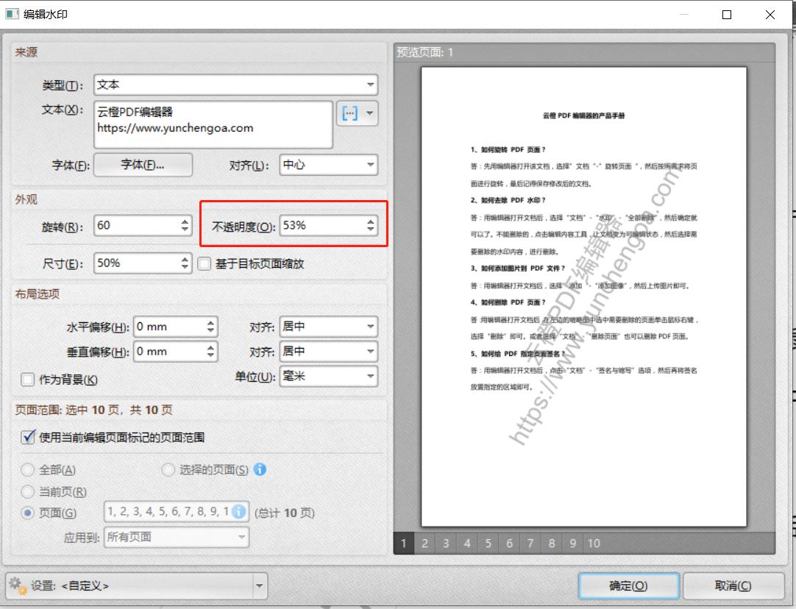Switch preview to page 1 tab
This screenshot has width=796, height=609.
[404, 544]
